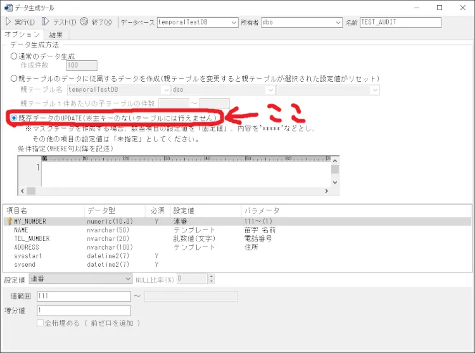The width and height of the screenshot is (475, 353).
Task: Select the ADDRESS row
Action: pos(237,247)
